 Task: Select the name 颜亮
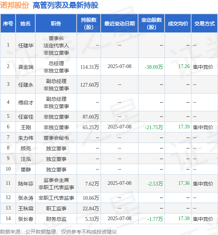point(25,148)
